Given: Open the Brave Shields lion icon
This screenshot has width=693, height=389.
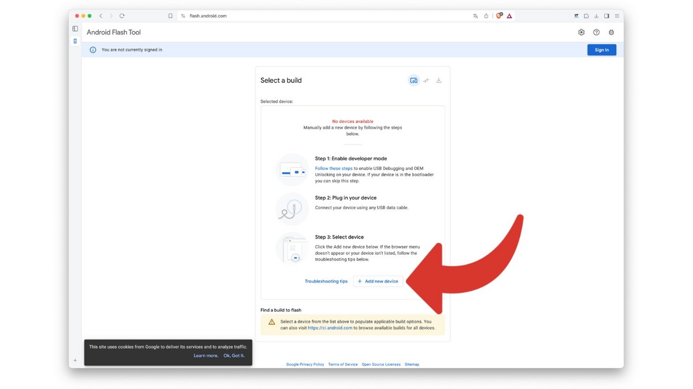Looking at the screenshot, I should [500, 16].
